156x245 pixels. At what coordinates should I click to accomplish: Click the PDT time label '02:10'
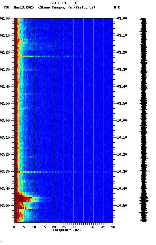[x=5, y=35]
